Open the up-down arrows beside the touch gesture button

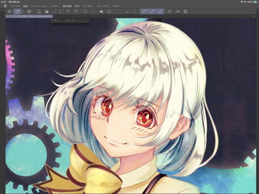point(23,11)
